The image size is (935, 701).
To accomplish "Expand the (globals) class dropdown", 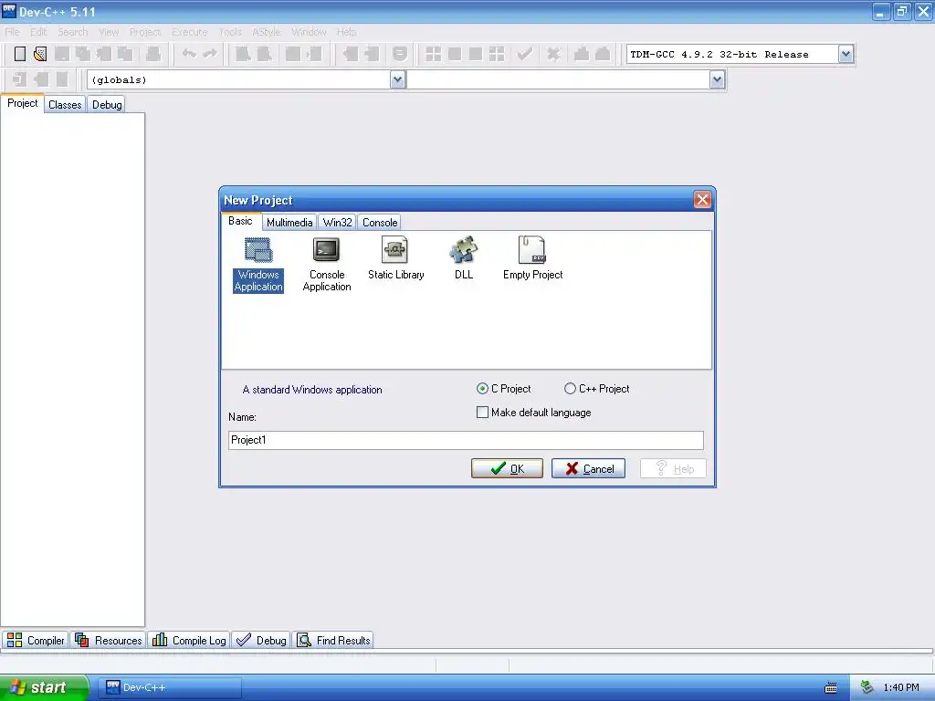I will (x=397, y=79).
